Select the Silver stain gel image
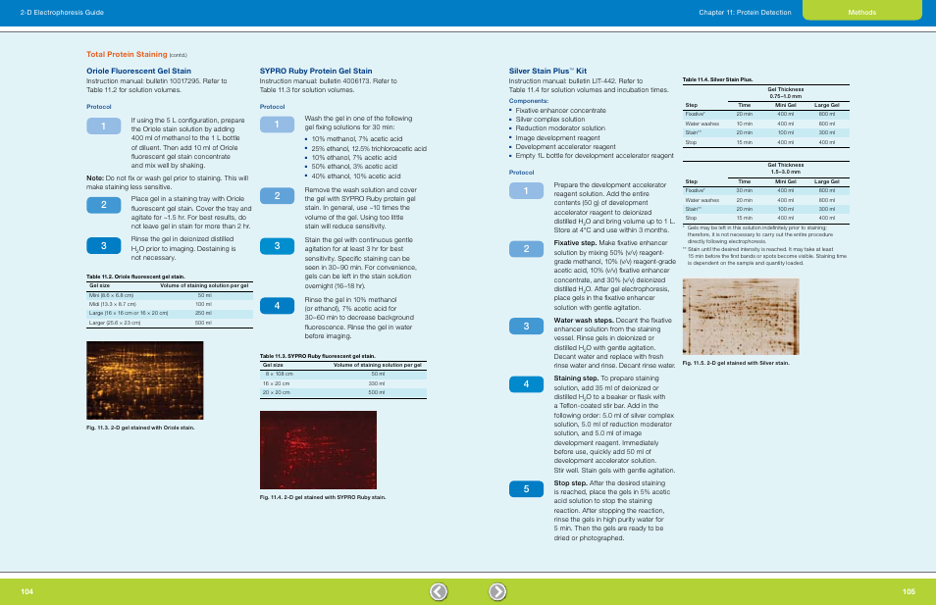The height and width of the screenshot is (606, 936). tap(741, 317)
